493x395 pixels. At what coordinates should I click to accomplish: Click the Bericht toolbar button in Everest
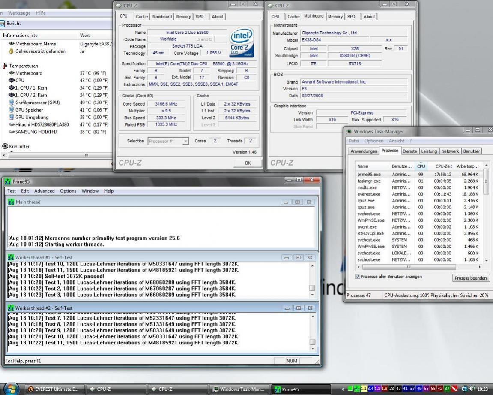point(10,24)
